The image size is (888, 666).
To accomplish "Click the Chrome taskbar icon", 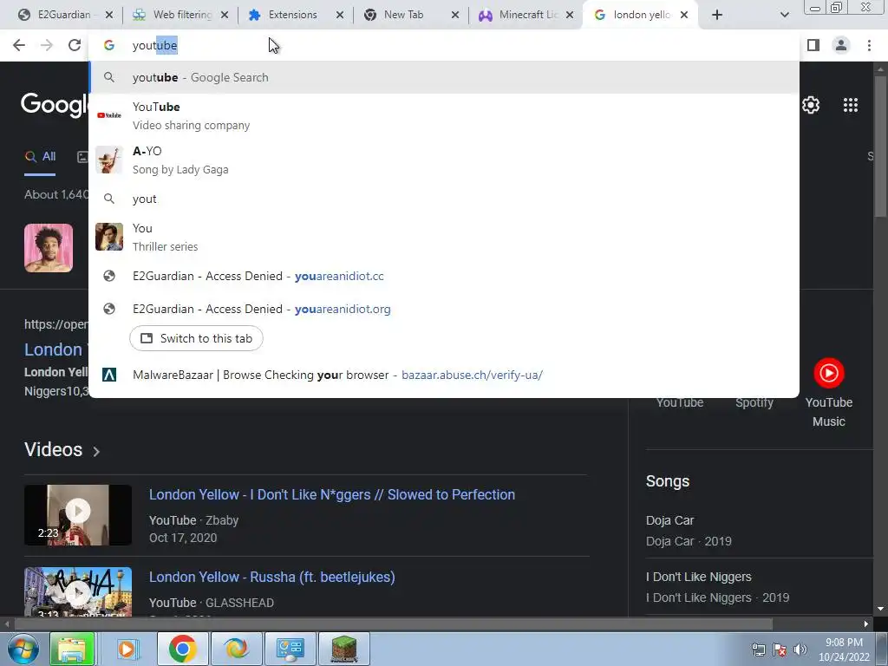I will pyautogui.click(x=182, y=649).
